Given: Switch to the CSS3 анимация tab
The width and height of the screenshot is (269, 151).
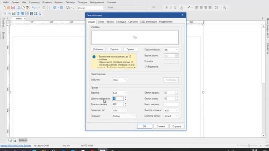Looking at the screenshot, I should tap(148, 22).
